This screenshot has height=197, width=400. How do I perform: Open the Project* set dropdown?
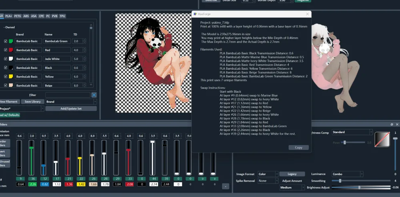point(22,108)
